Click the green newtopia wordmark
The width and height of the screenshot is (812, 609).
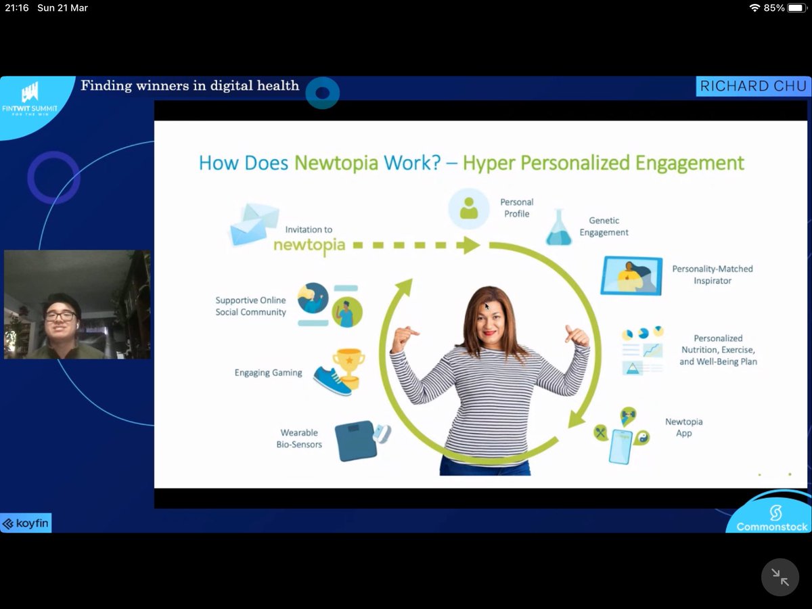tap(309, 245)
